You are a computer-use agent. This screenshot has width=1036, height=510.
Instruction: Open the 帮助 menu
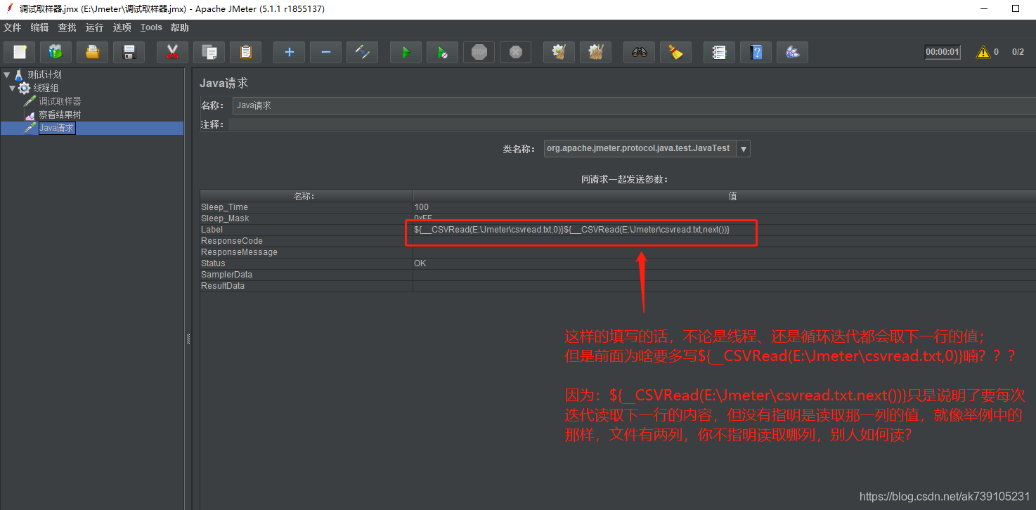[x=179, y=27]
